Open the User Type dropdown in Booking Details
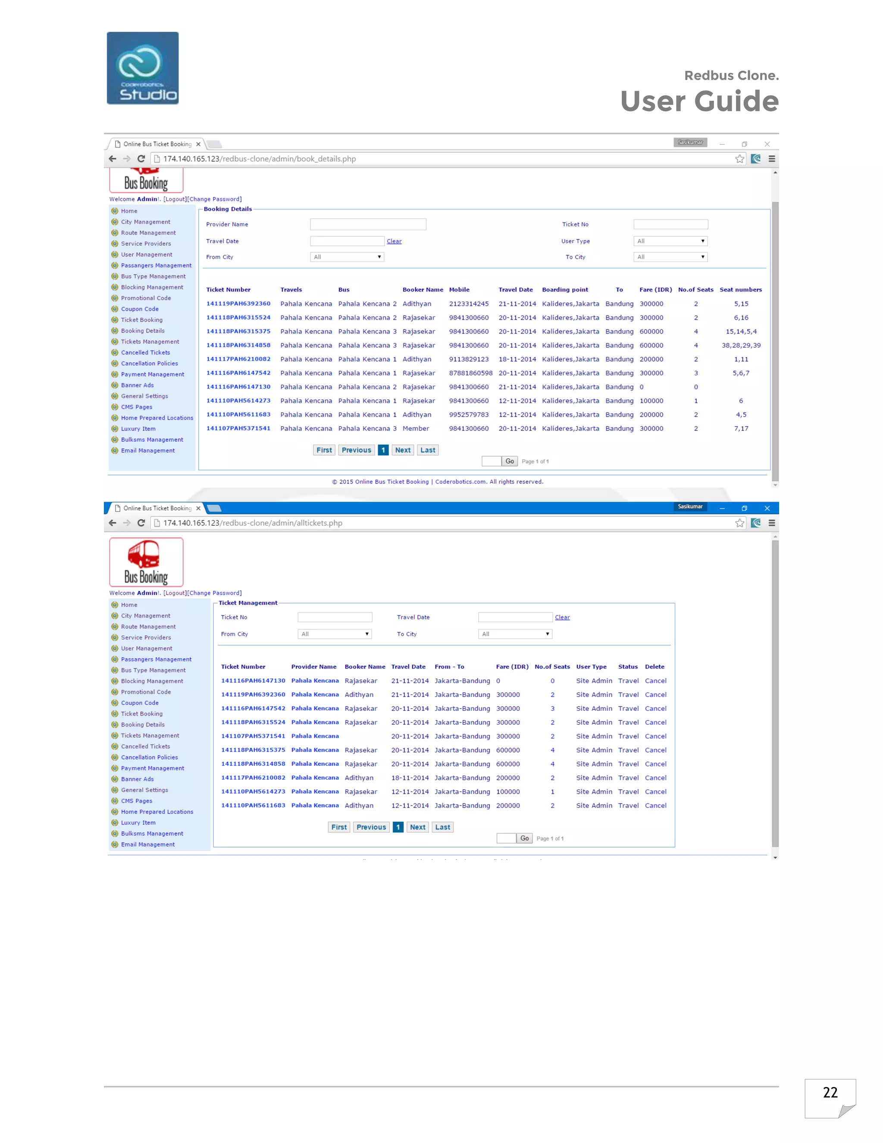 (x=670, y=241)
